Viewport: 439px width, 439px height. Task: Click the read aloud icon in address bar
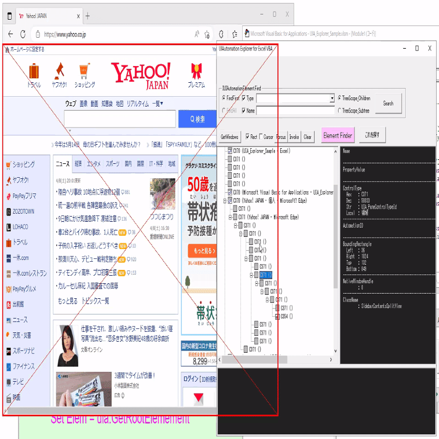(197, 34)
